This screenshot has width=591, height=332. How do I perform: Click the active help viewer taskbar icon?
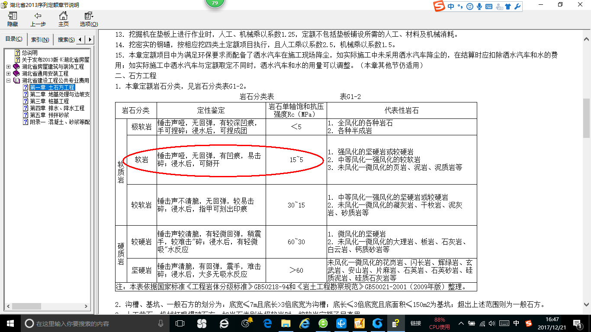[x=395, y=323]
